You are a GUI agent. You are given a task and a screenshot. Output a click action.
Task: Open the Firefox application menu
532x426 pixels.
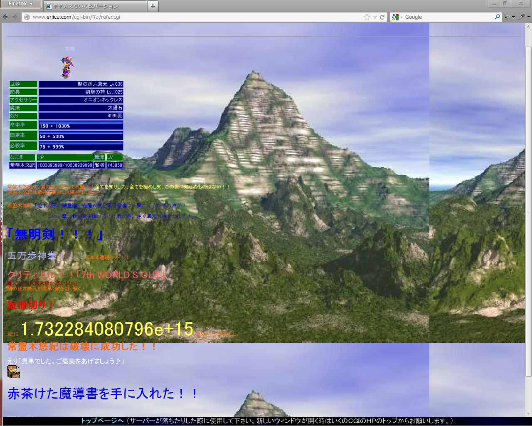[20, 4]
